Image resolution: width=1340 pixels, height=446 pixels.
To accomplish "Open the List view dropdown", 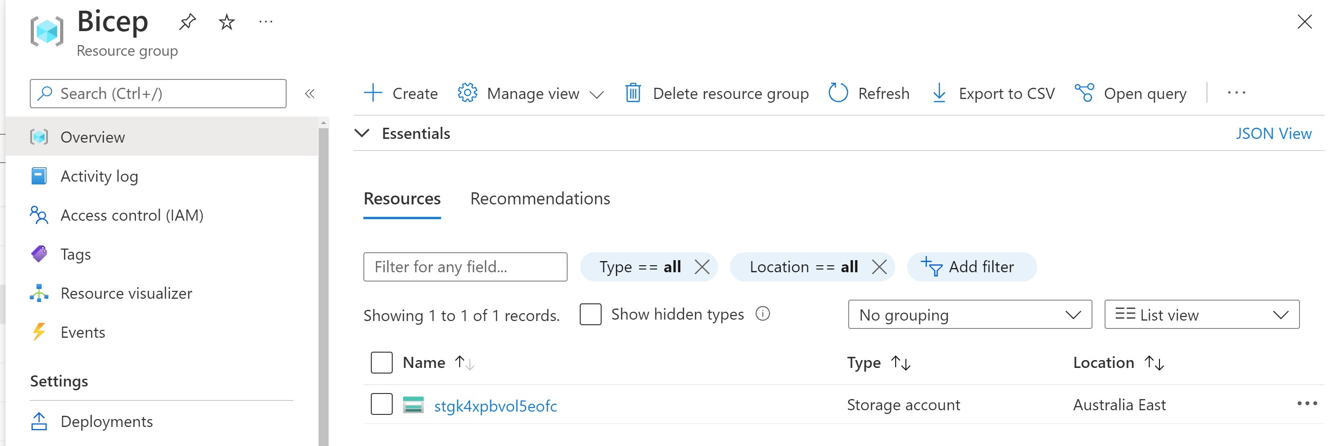I will pyautogui.click(x=1202, y=315).
